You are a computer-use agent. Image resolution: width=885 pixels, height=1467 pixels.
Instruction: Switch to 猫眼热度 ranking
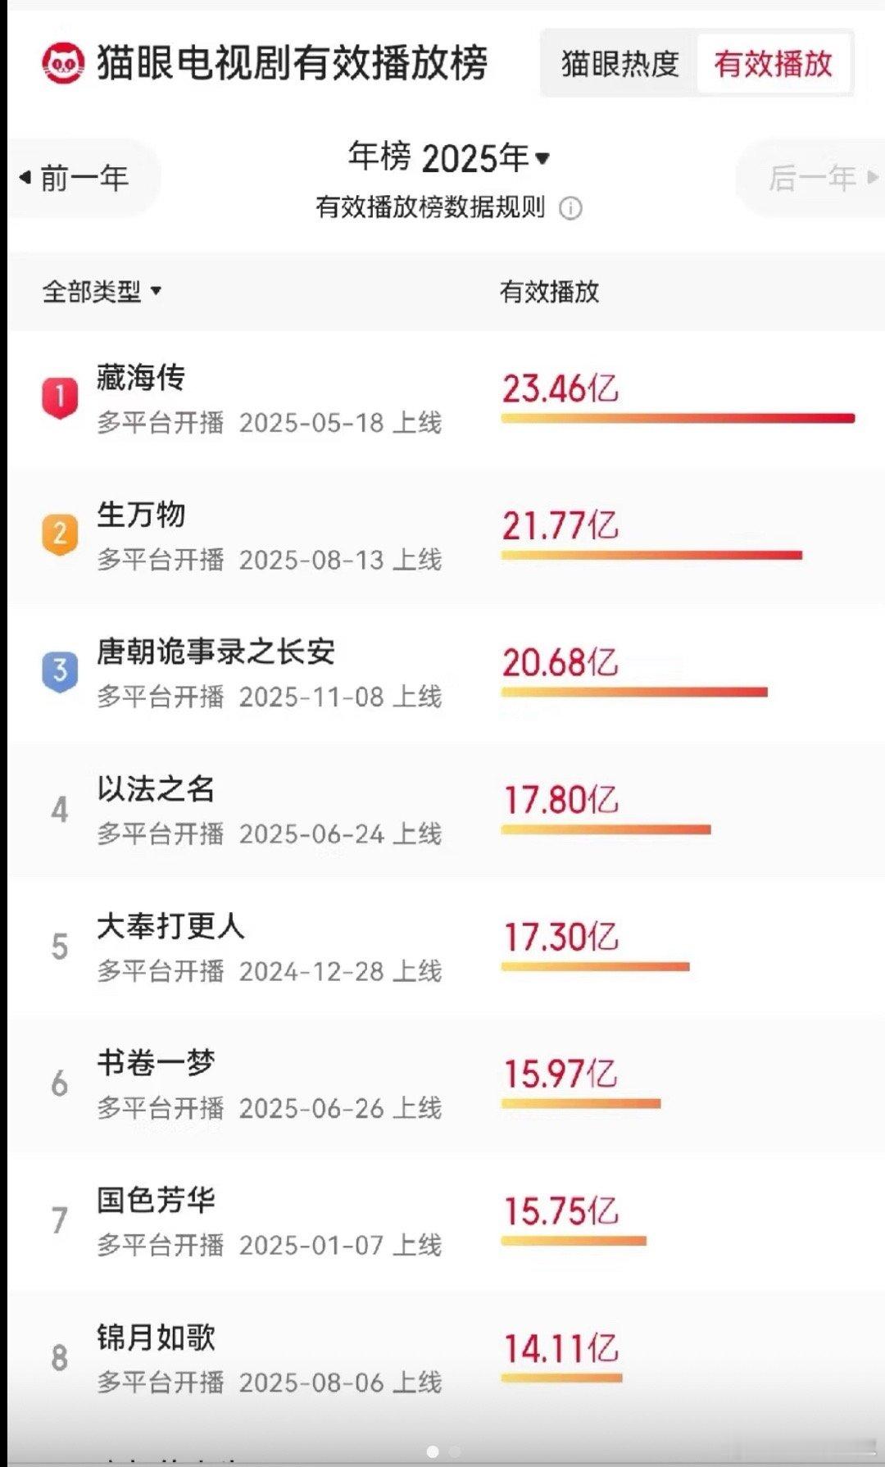coord(620,64)
